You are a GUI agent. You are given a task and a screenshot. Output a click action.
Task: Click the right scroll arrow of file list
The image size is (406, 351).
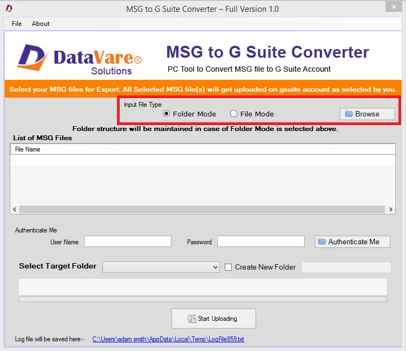[x=391, y=209]
